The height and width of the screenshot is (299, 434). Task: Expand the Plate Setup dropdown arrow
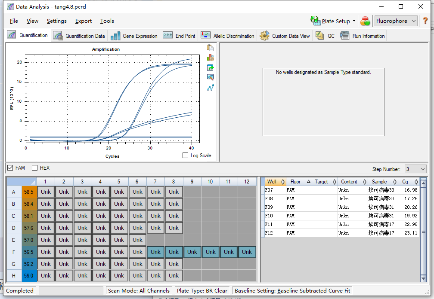click(x=354, y=21)
